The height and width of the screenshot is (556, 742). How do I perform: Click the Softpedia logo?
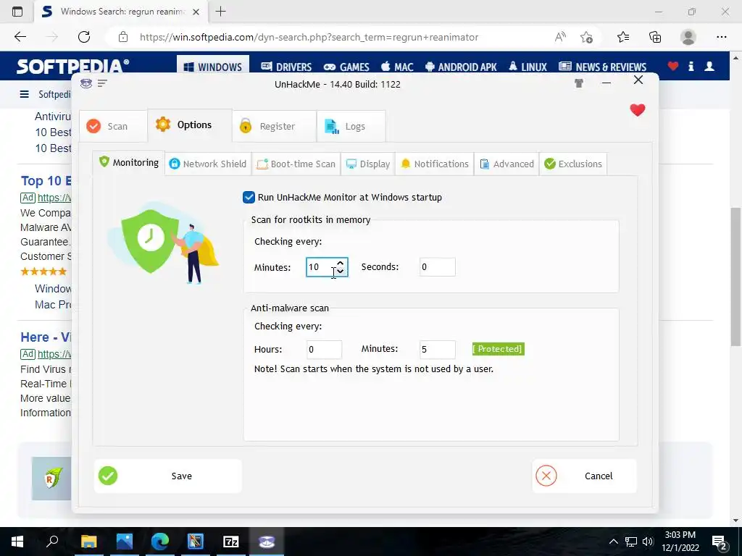pos(73,66)
